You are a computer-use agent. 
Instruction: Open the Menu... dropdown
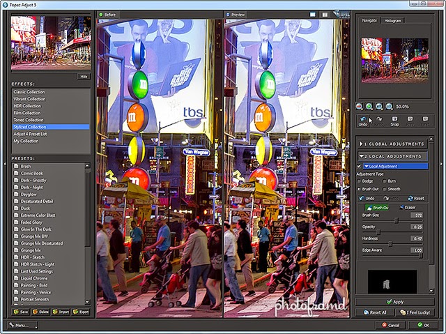[22, 325]
